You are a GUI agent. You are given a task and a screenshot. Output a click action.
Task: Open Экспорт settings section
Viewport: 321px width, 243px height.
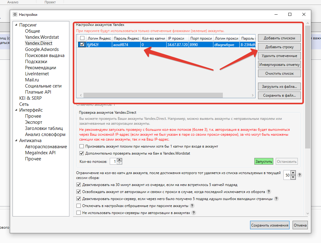click(34, 122)
